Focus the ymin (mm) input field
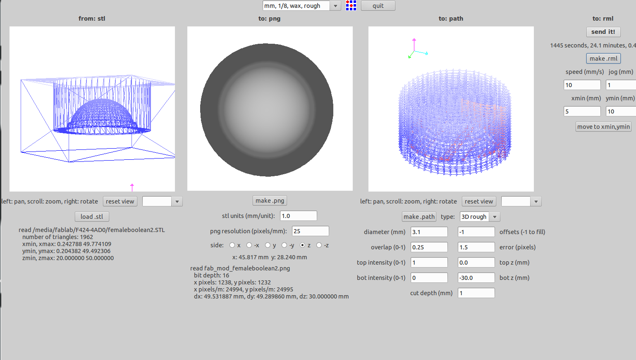The height and width of the screenshot is (360, 636). tap(621, 111)
